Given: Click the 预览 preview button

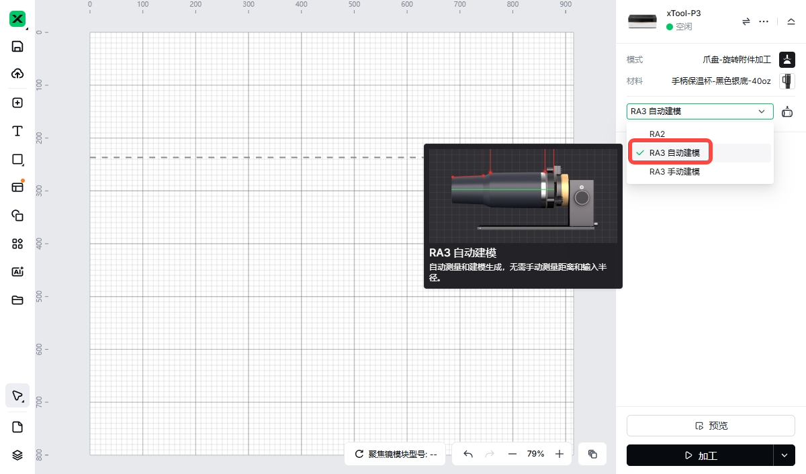Looking at the screenshot, I should pos(711,426).
